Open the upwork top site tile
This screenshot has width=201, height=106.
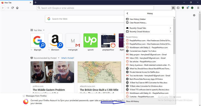click(x=90, y=40)
